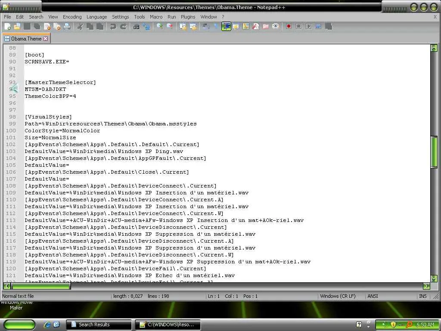The width and height of the screenshot is (441, 331).
Task: Close the Obama.Theme tab with its X
Action: point(46,38)
